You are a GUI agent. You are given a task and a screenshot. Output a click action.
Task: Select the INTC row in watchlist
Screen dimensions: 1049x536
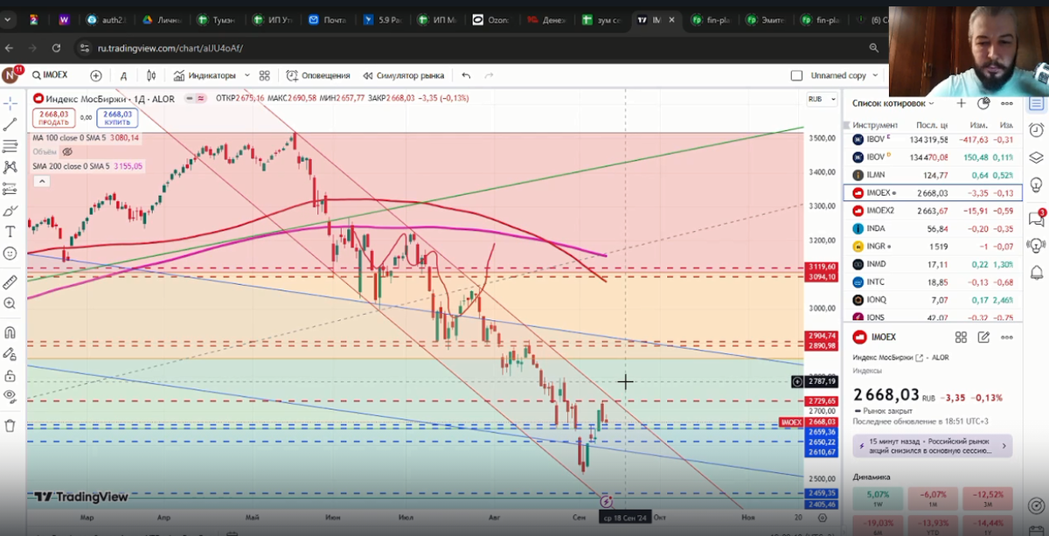pyautogui.click(x=933, y=282)
